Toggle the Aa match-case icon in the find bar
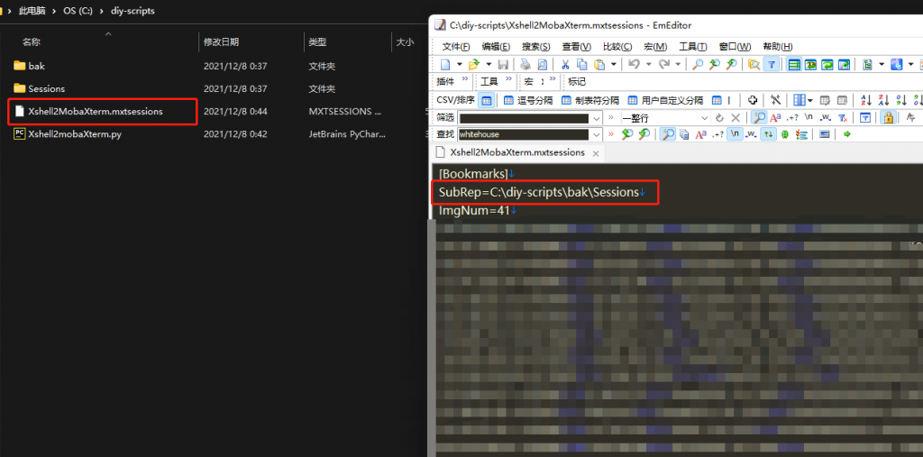923x457 pixels. click(x=700, y=135)
